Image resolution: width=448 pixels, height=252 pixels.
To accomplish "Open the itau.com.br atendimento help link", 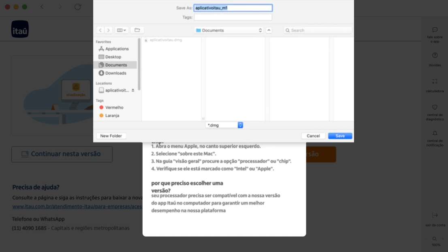I will tap(77, 206).
